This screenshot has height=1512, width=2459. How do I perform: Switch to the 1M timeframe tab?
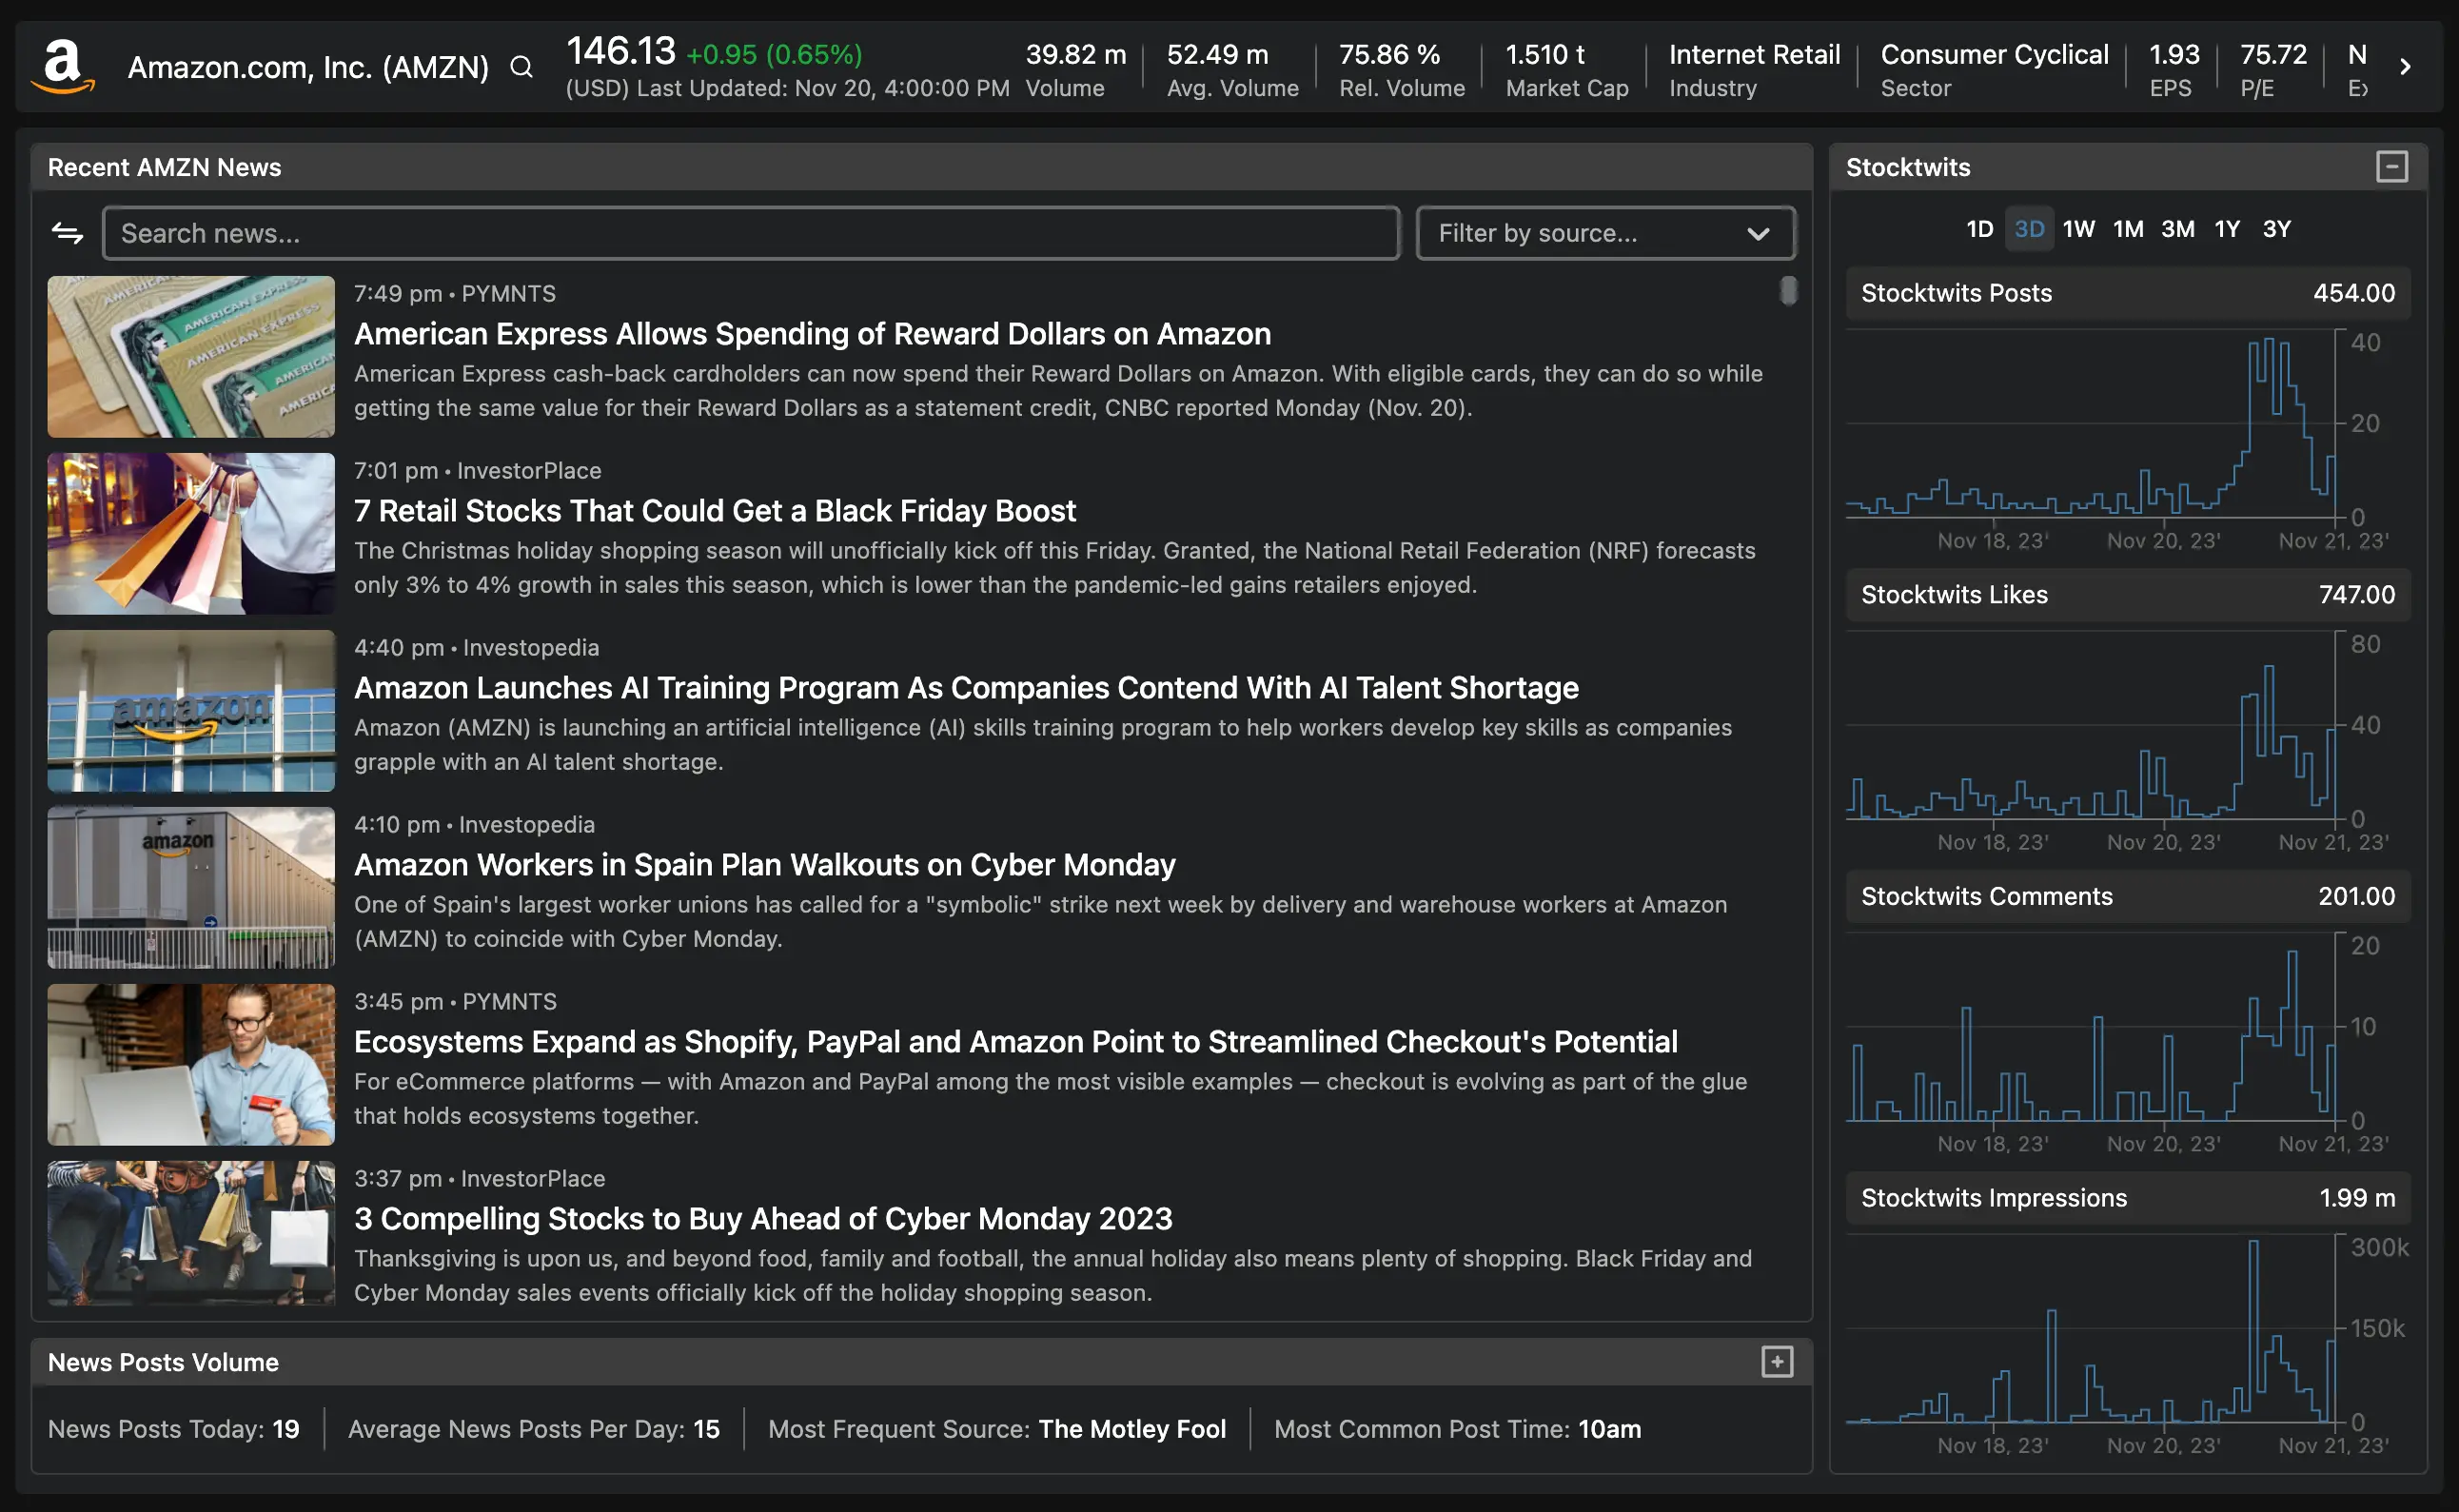pos(2128,228)
